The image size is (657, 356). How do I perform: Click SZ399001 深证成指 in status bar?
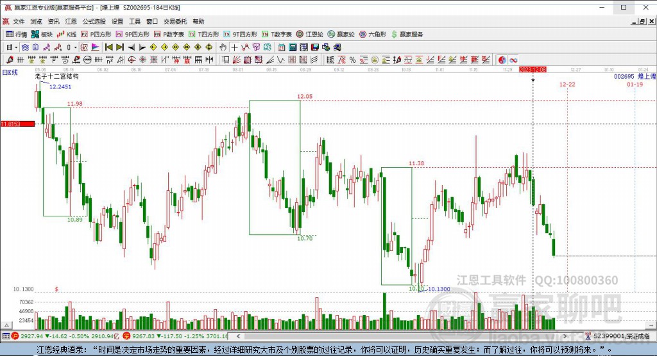point(621,336)
